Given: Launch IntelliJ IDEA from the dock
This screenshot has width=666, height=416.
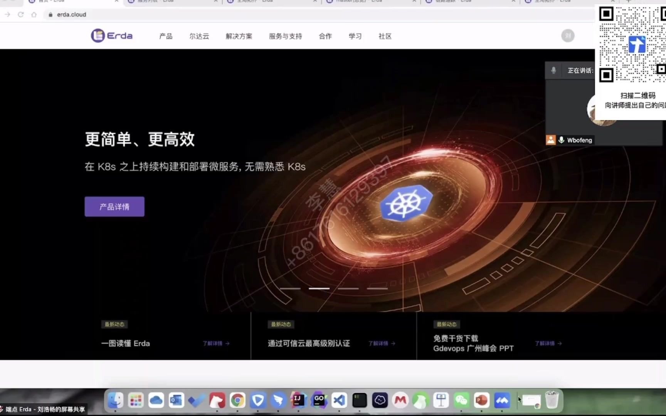Looking at the screenshot, I should tap(298, 401).
